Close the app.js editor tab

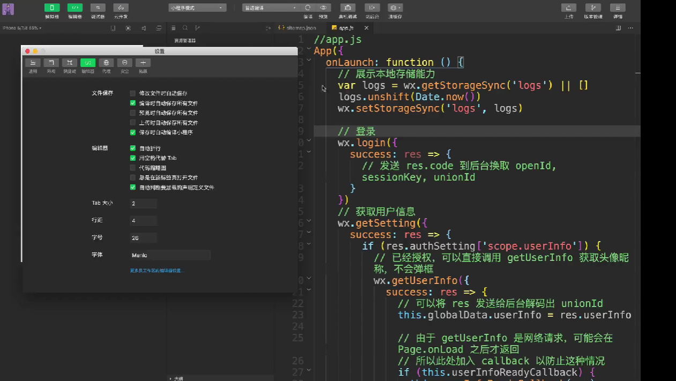pyautogui.click(x=367, y=28)
